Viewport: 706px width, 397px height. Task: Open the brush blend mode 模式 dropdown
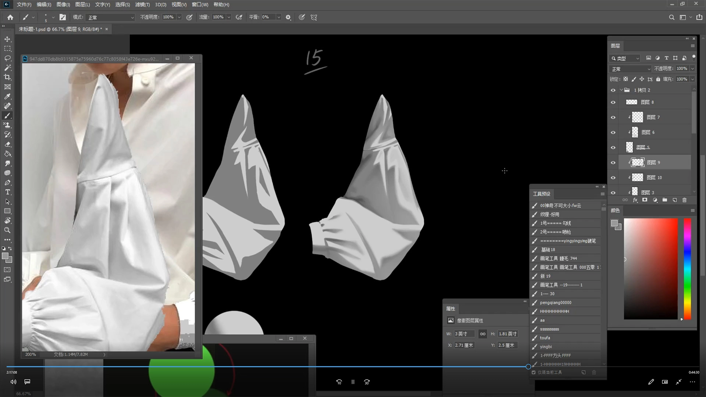pos(110,17)
